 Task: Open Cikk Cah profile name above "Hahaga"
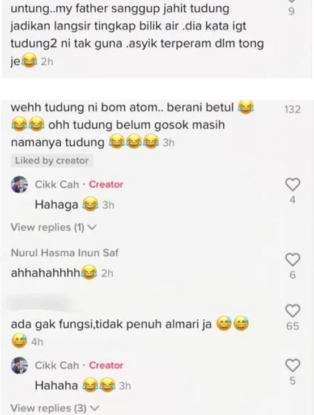57,184
